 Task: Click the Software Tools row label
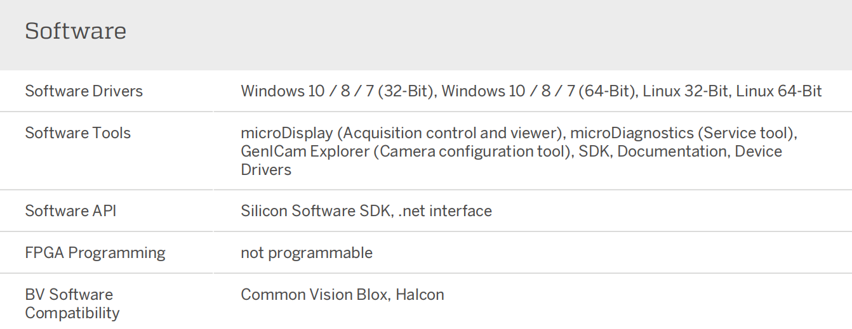[x=77, y=133]
